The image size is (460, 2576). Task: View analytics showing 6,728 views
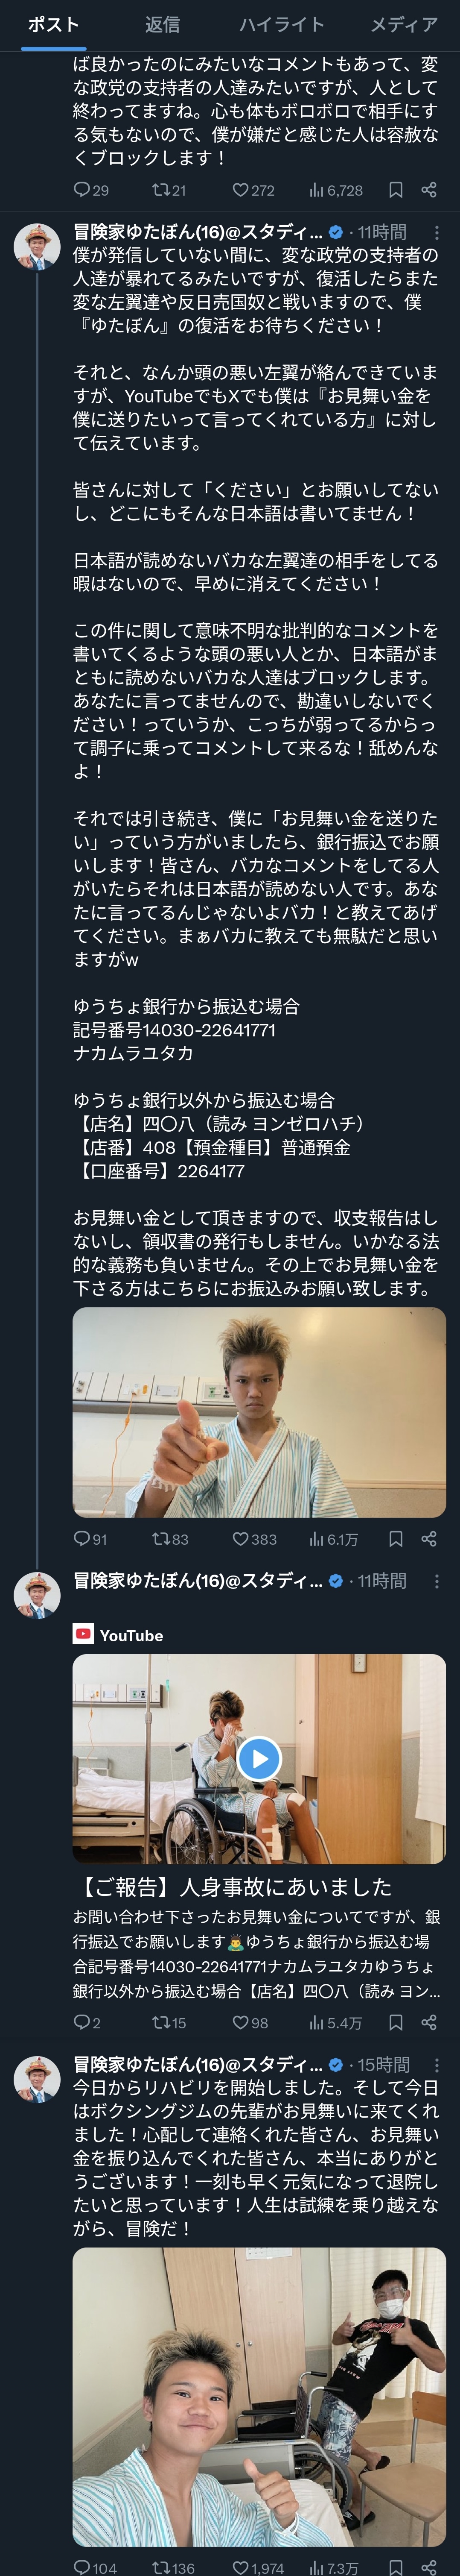(x=335, y=189)
